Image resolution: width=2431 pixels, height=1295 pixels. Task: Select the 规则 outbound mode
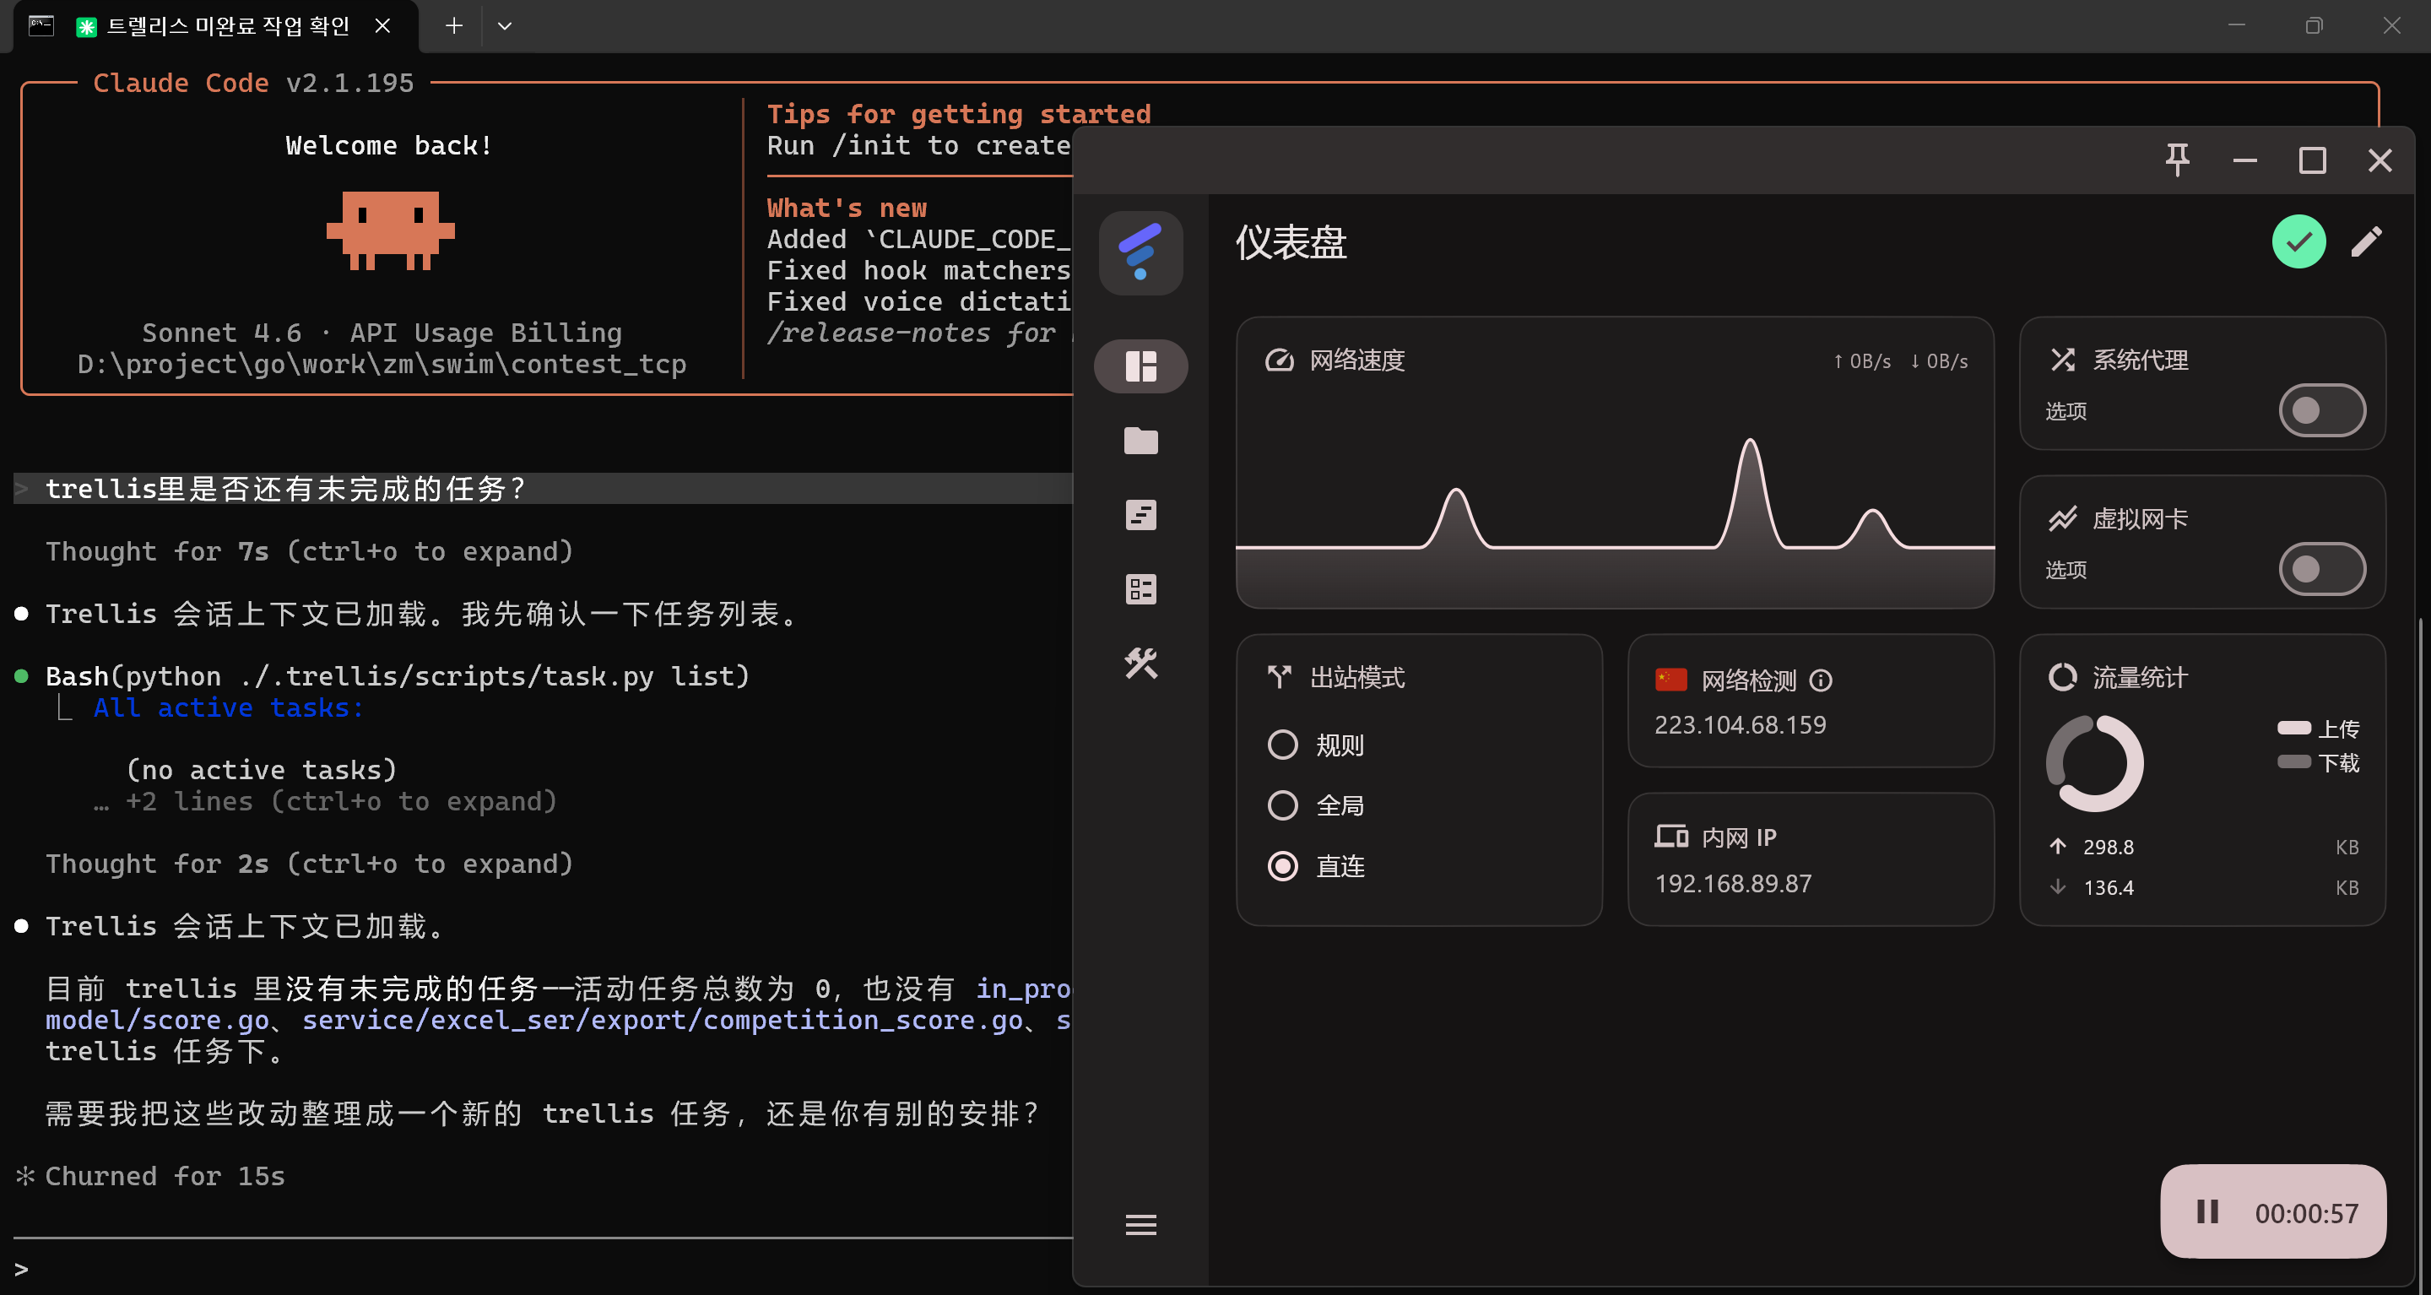tap(1316, 745)
